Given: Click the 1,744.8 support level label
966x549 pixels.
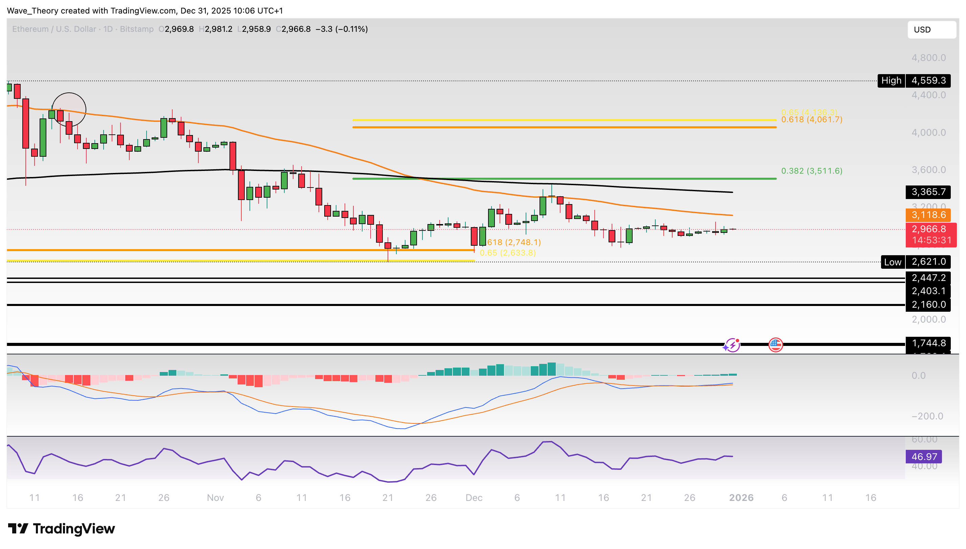Looking at the screenshot, I should pyautogui.click(x=930, y=343).
